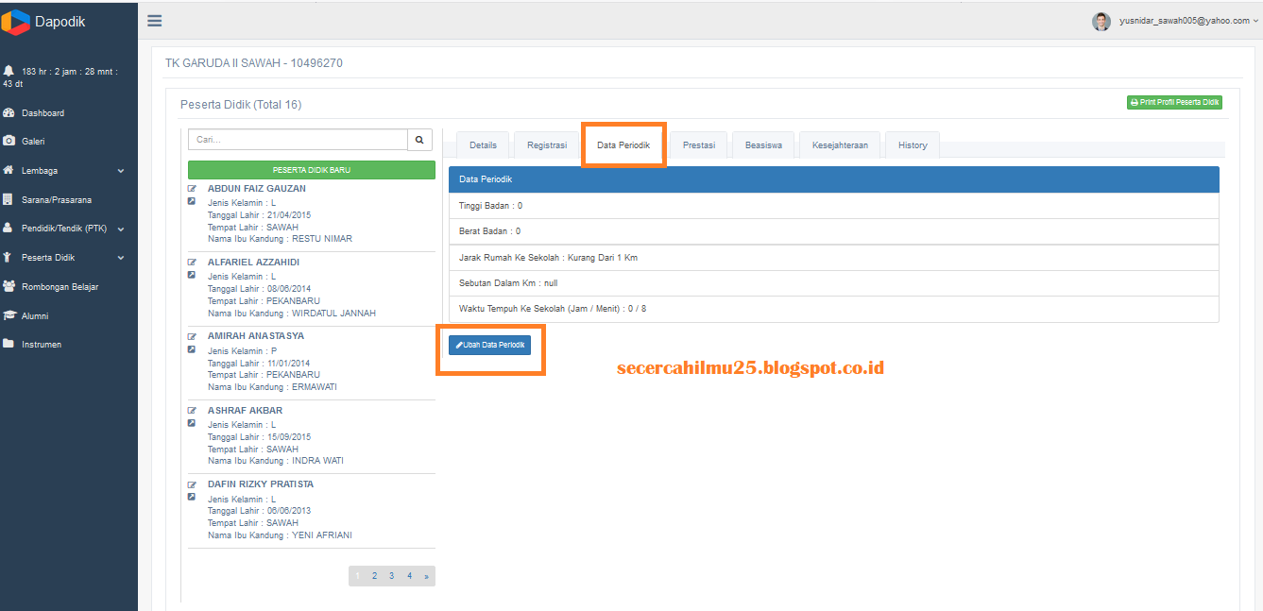The image size is (1263, 611).
Task: Expand the Pendidik/Tendik (PTK) chevron
Action: click(121, 229)
